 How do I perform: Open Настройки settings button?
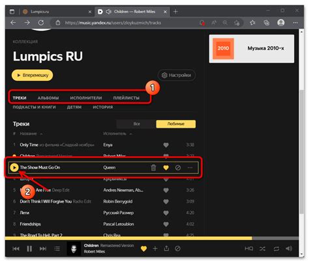[177, 75]
